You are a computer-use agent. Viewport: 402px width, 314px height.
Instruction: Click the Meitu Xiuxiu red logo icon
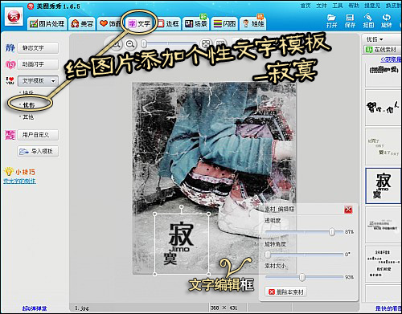14,17
